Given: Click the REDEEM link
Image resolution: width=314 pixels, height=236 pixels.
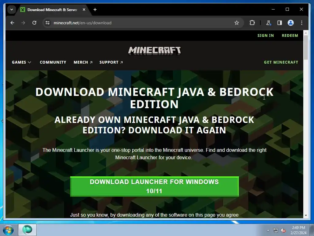Looking at the screenshot, I should (290, 36).
